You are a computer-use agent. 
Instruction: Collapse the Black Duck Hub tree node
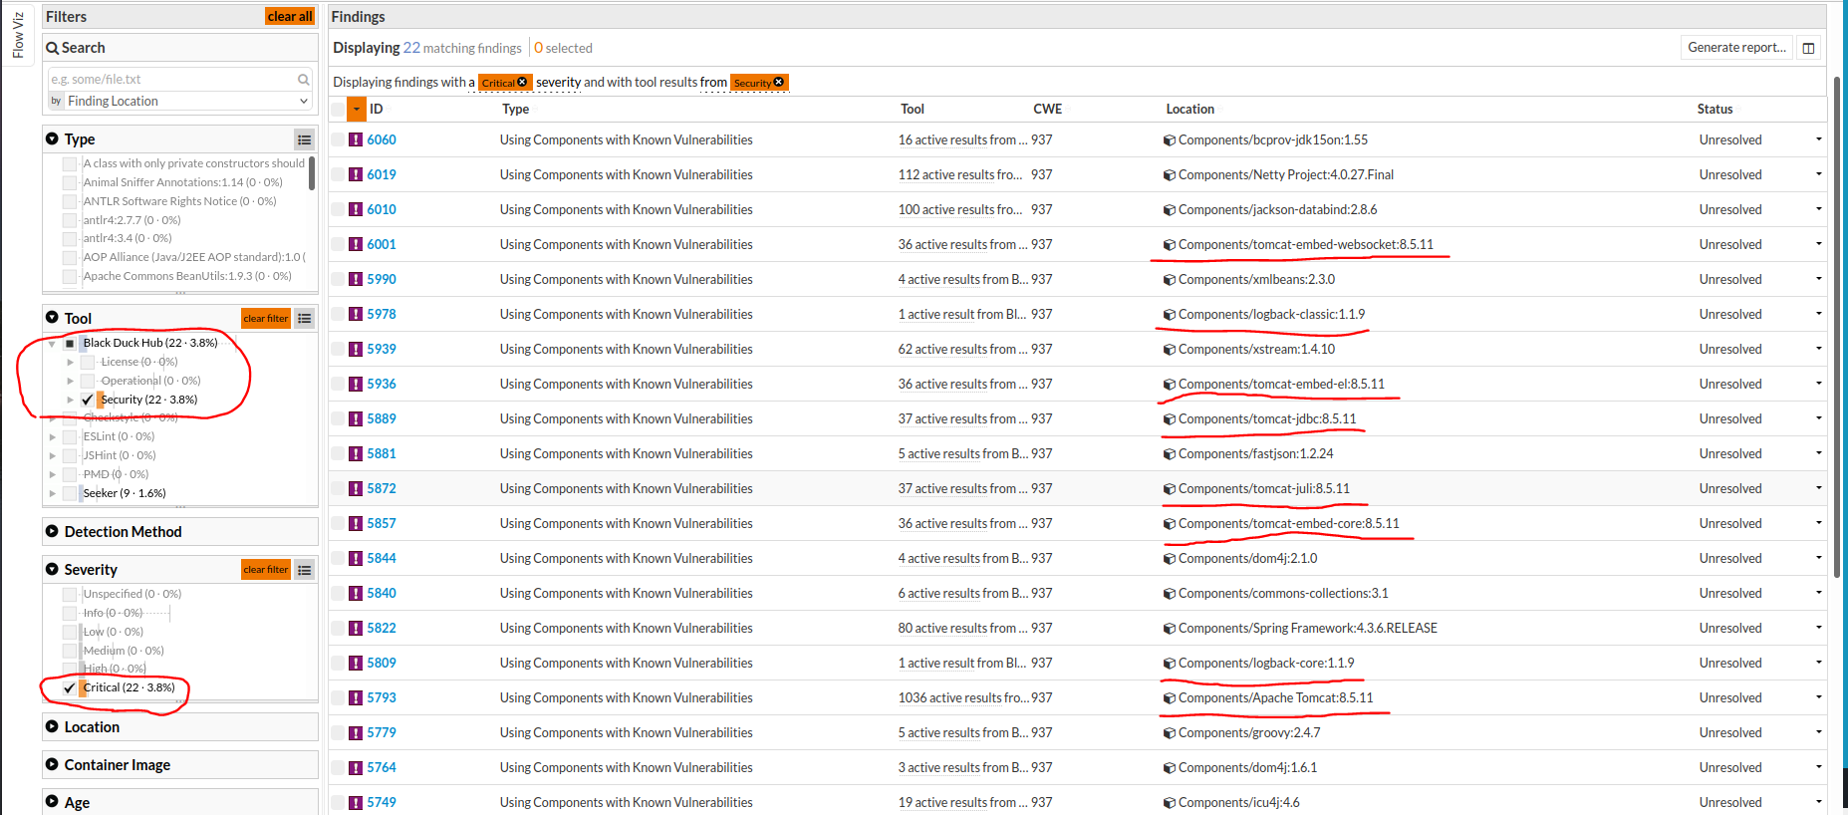pyautogui.click(x=52, y=344)
